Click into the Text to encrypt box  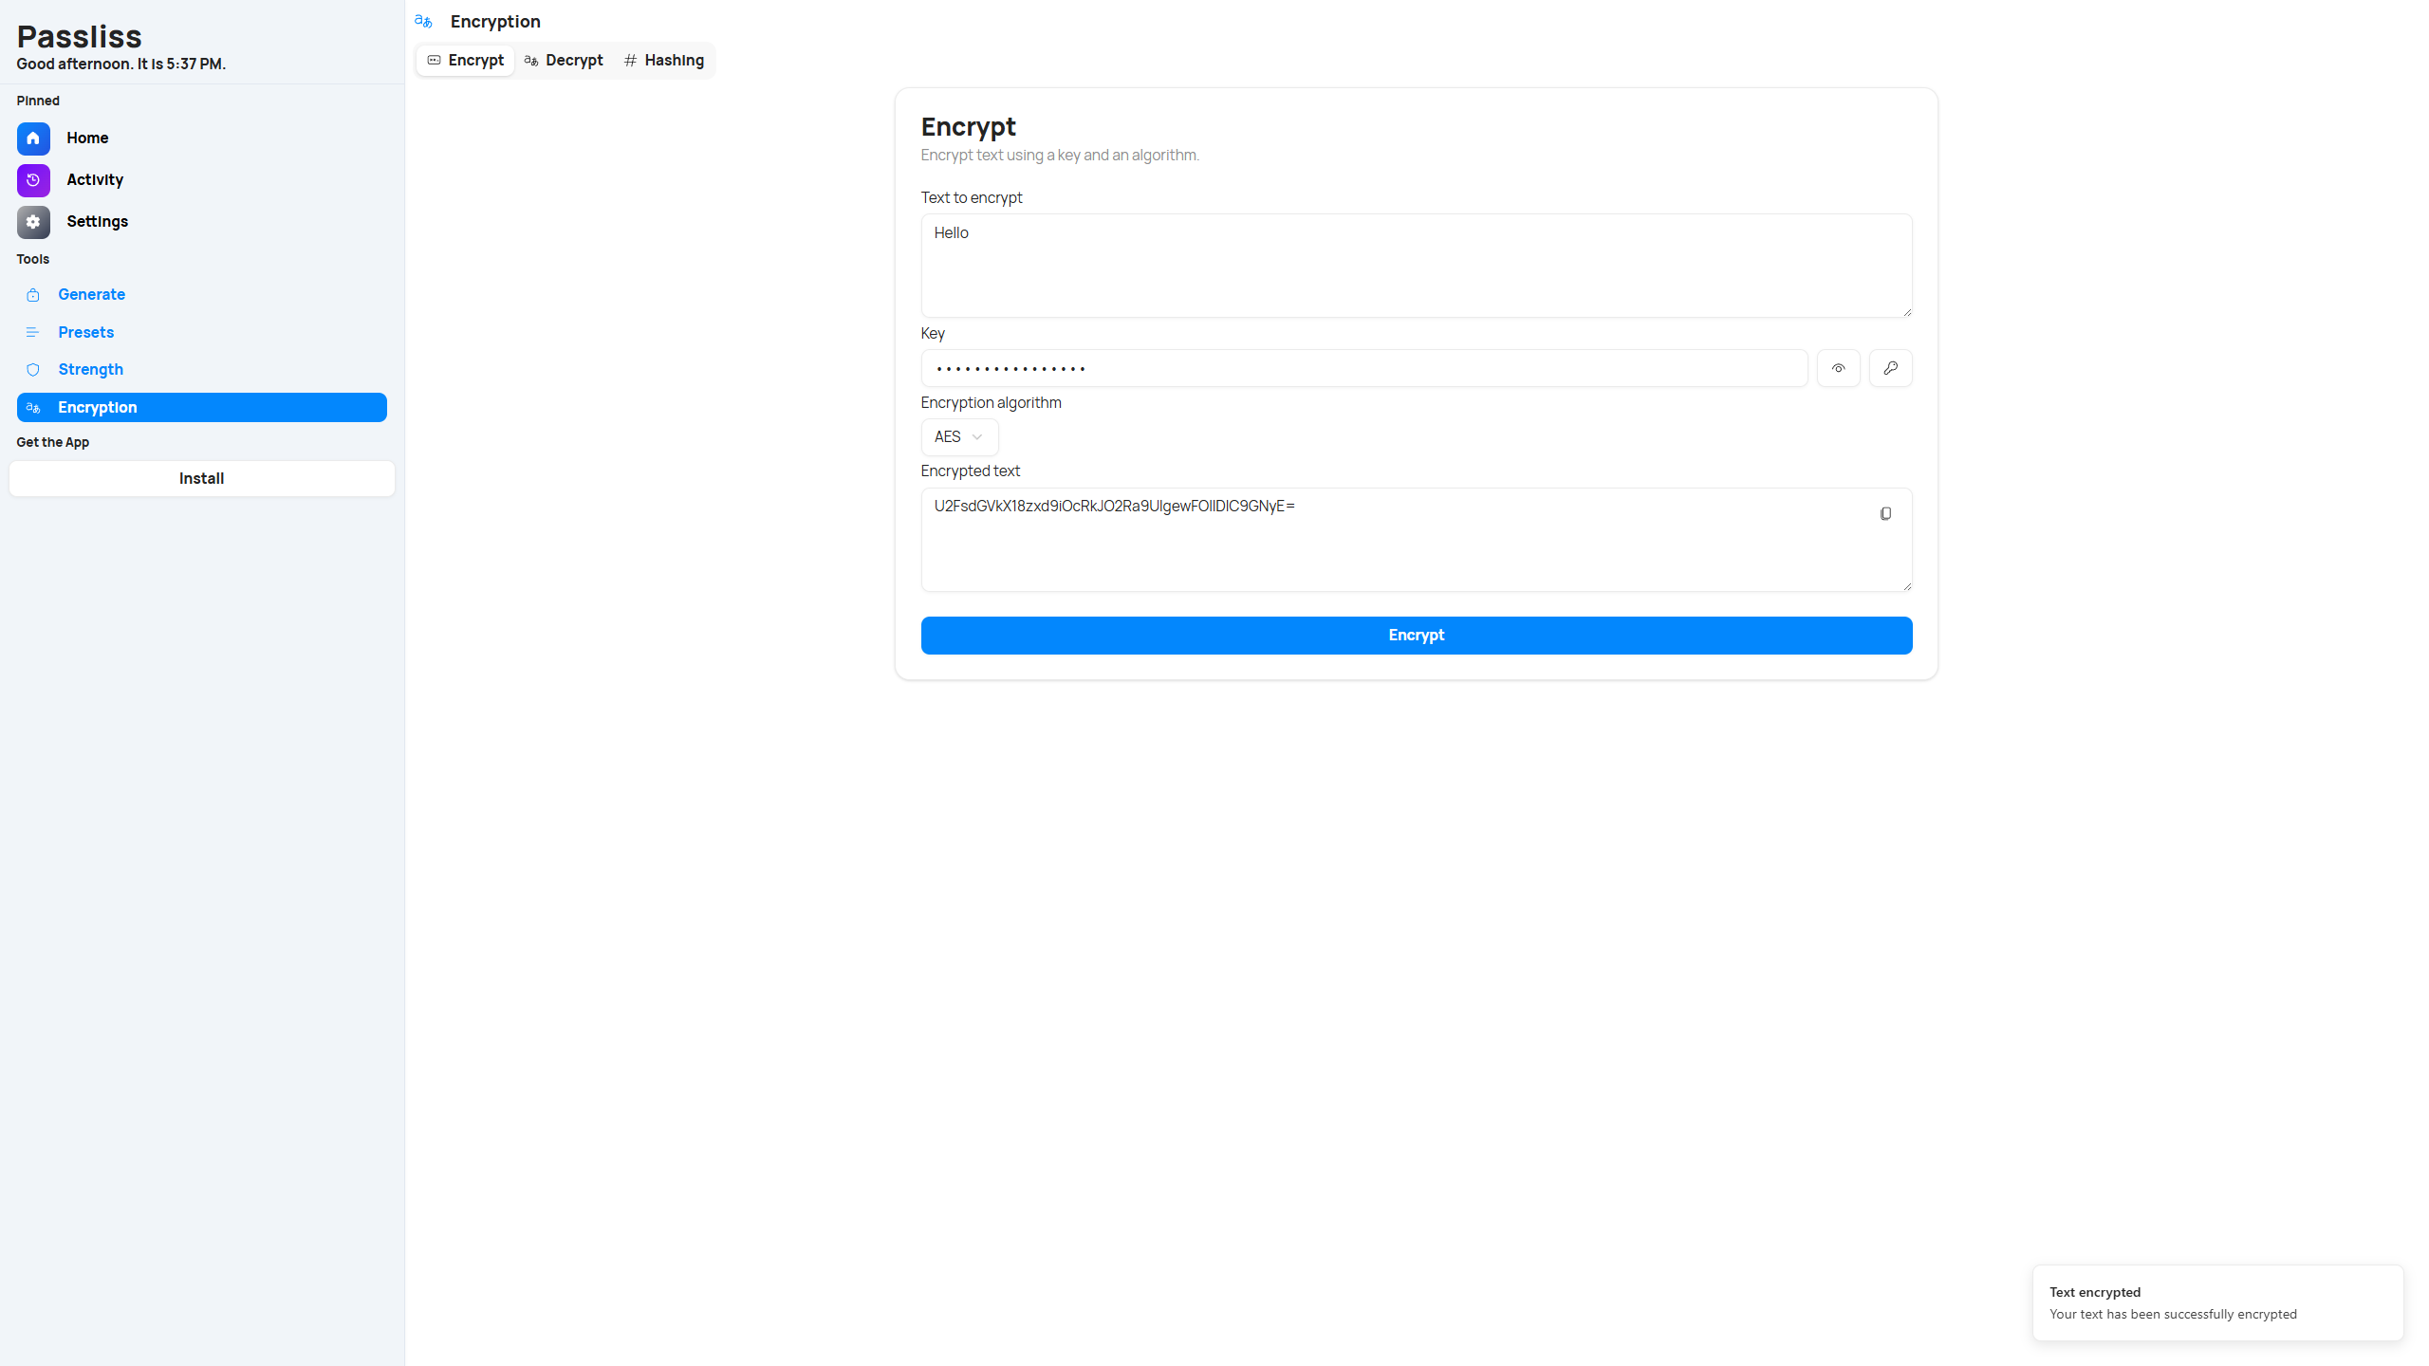point(1415,266)
